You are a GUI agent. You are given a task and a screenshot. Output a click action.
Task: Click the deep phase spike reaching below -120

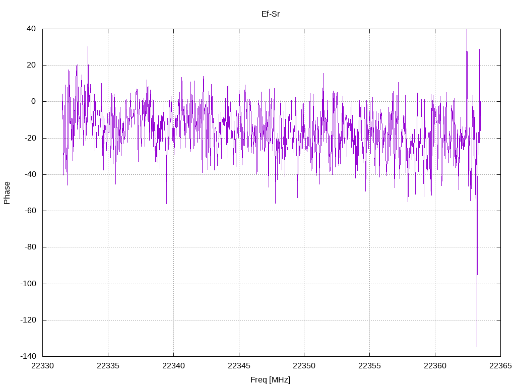477,273
